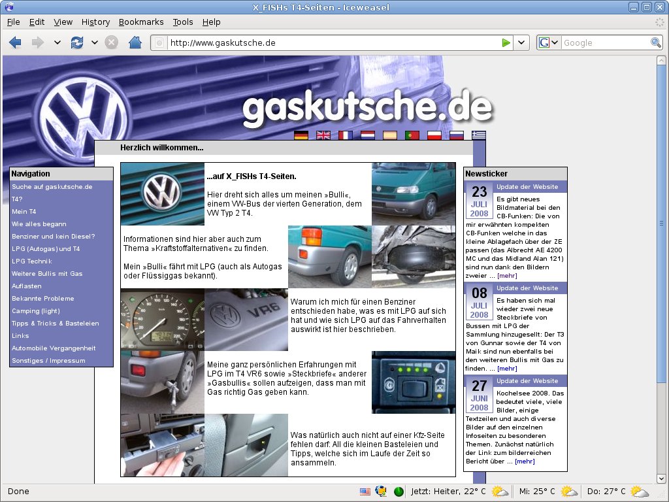
Task: Choose the Russian flag translation
Action: tap(457, 135)
